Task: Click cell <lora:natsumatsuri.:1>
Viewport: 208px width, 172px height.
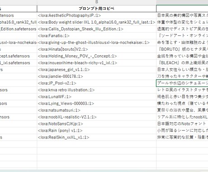Action: pyautogui.click(x=97, y=110)
